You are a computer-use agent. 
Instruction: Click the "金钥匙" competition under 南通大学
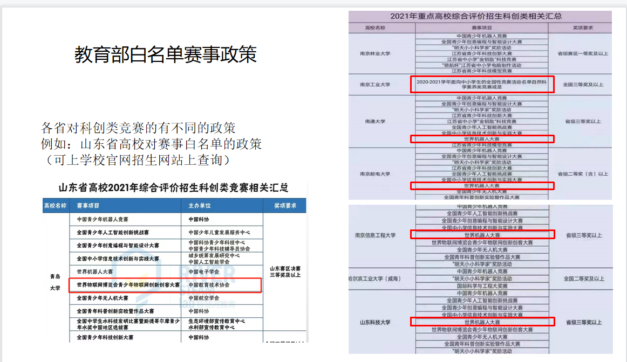coord(481,121)
